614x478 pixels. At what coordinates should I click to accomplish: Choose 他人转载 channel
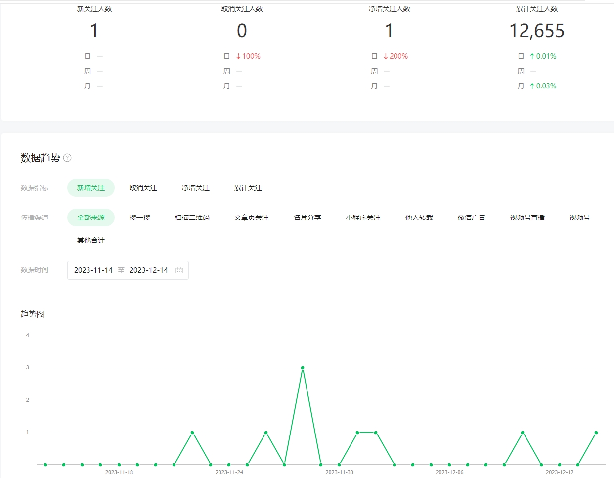tap(419, 217)
